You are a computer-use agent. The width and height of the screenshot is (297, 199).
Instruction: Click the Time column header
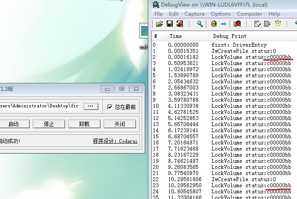click(189, 36)
